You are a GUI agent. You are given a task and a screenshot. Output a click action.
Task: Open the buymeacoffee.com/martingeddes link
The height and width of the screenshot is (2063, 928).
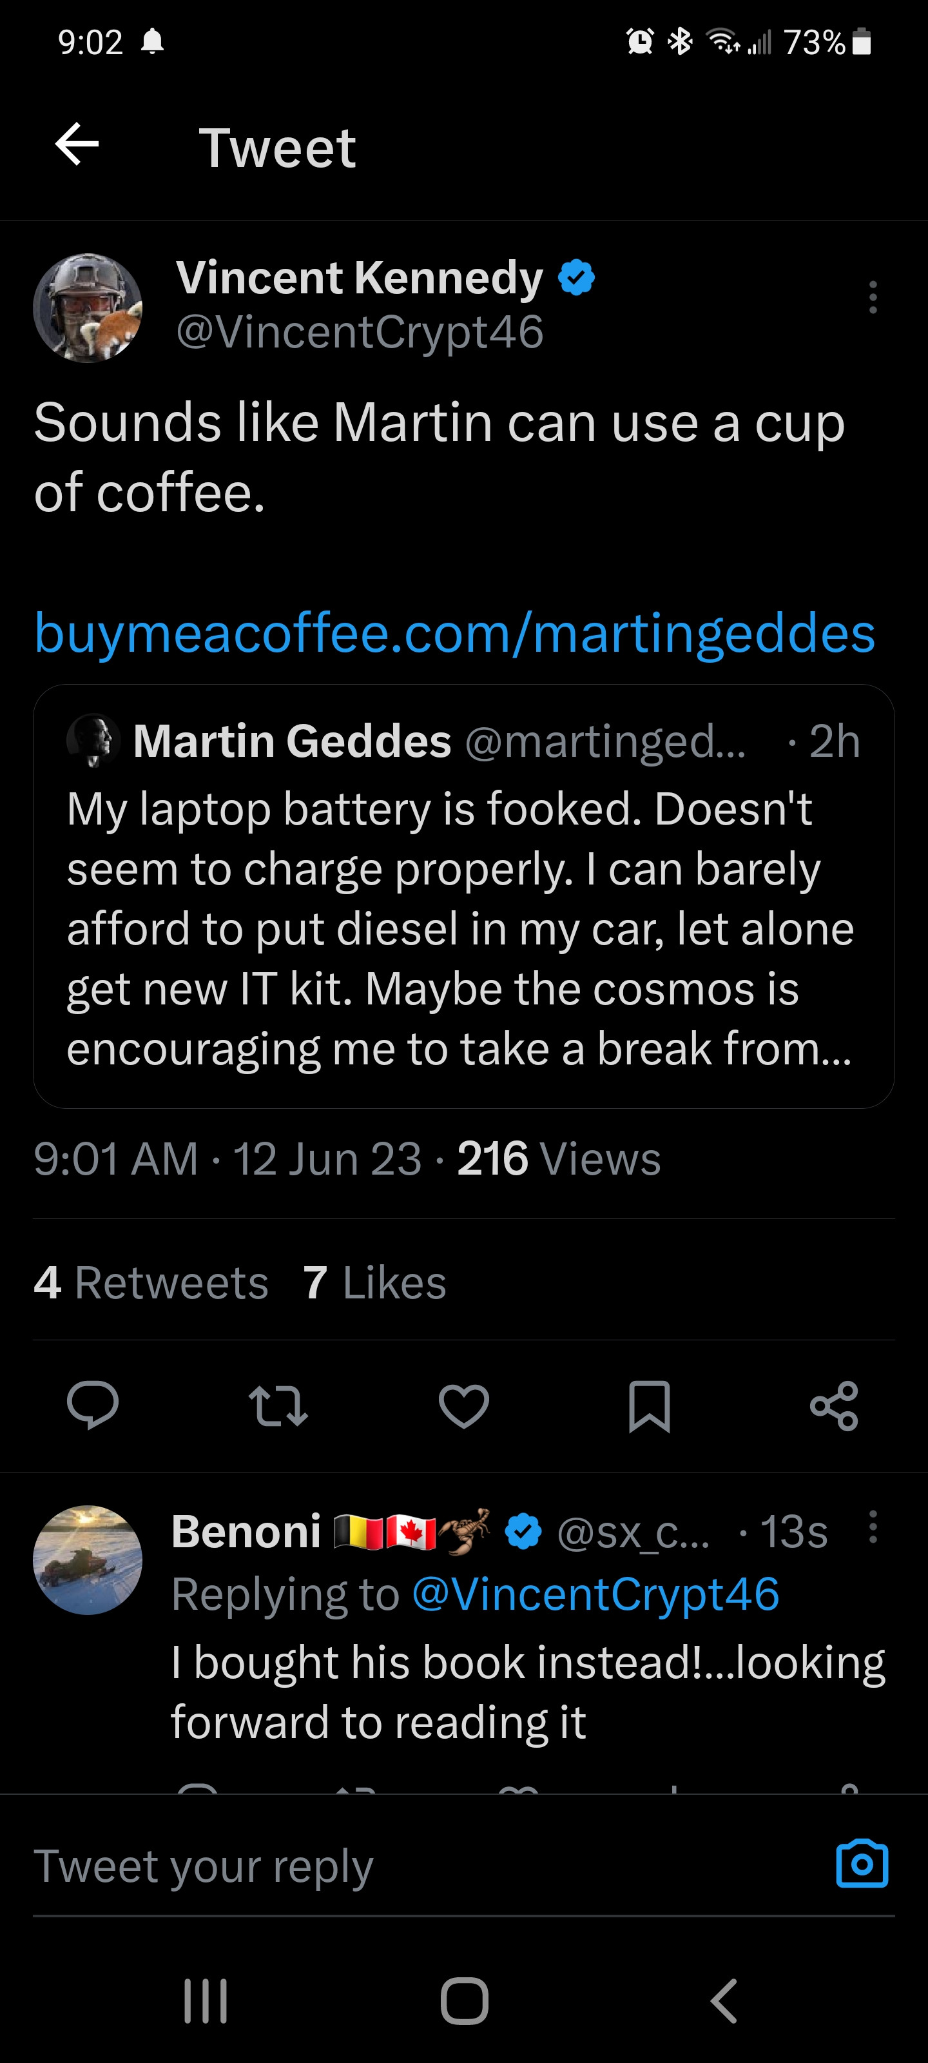[455, 634]
